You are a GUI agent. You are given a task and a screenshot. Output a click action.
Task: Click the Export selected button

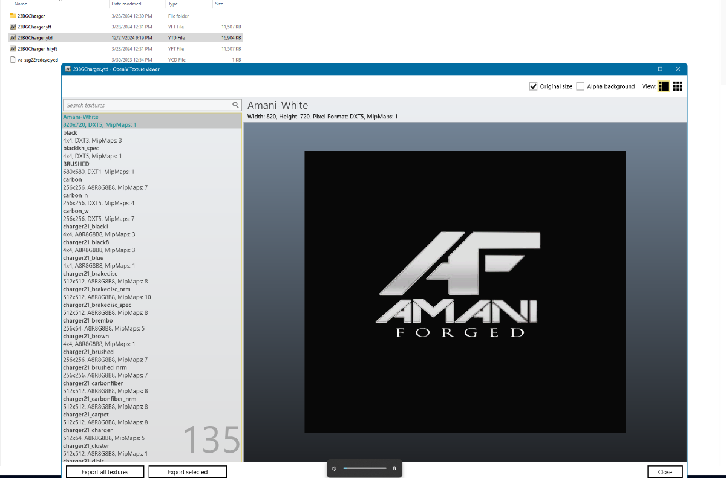[x=188, y=472]
